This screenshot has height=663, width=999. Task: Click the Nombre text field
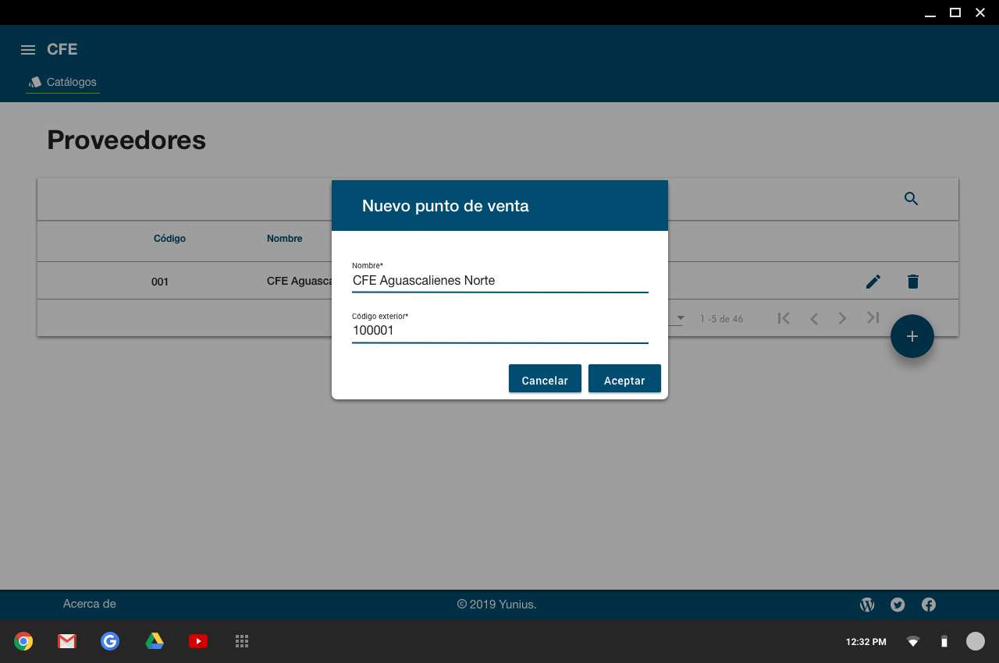(499, 281)
